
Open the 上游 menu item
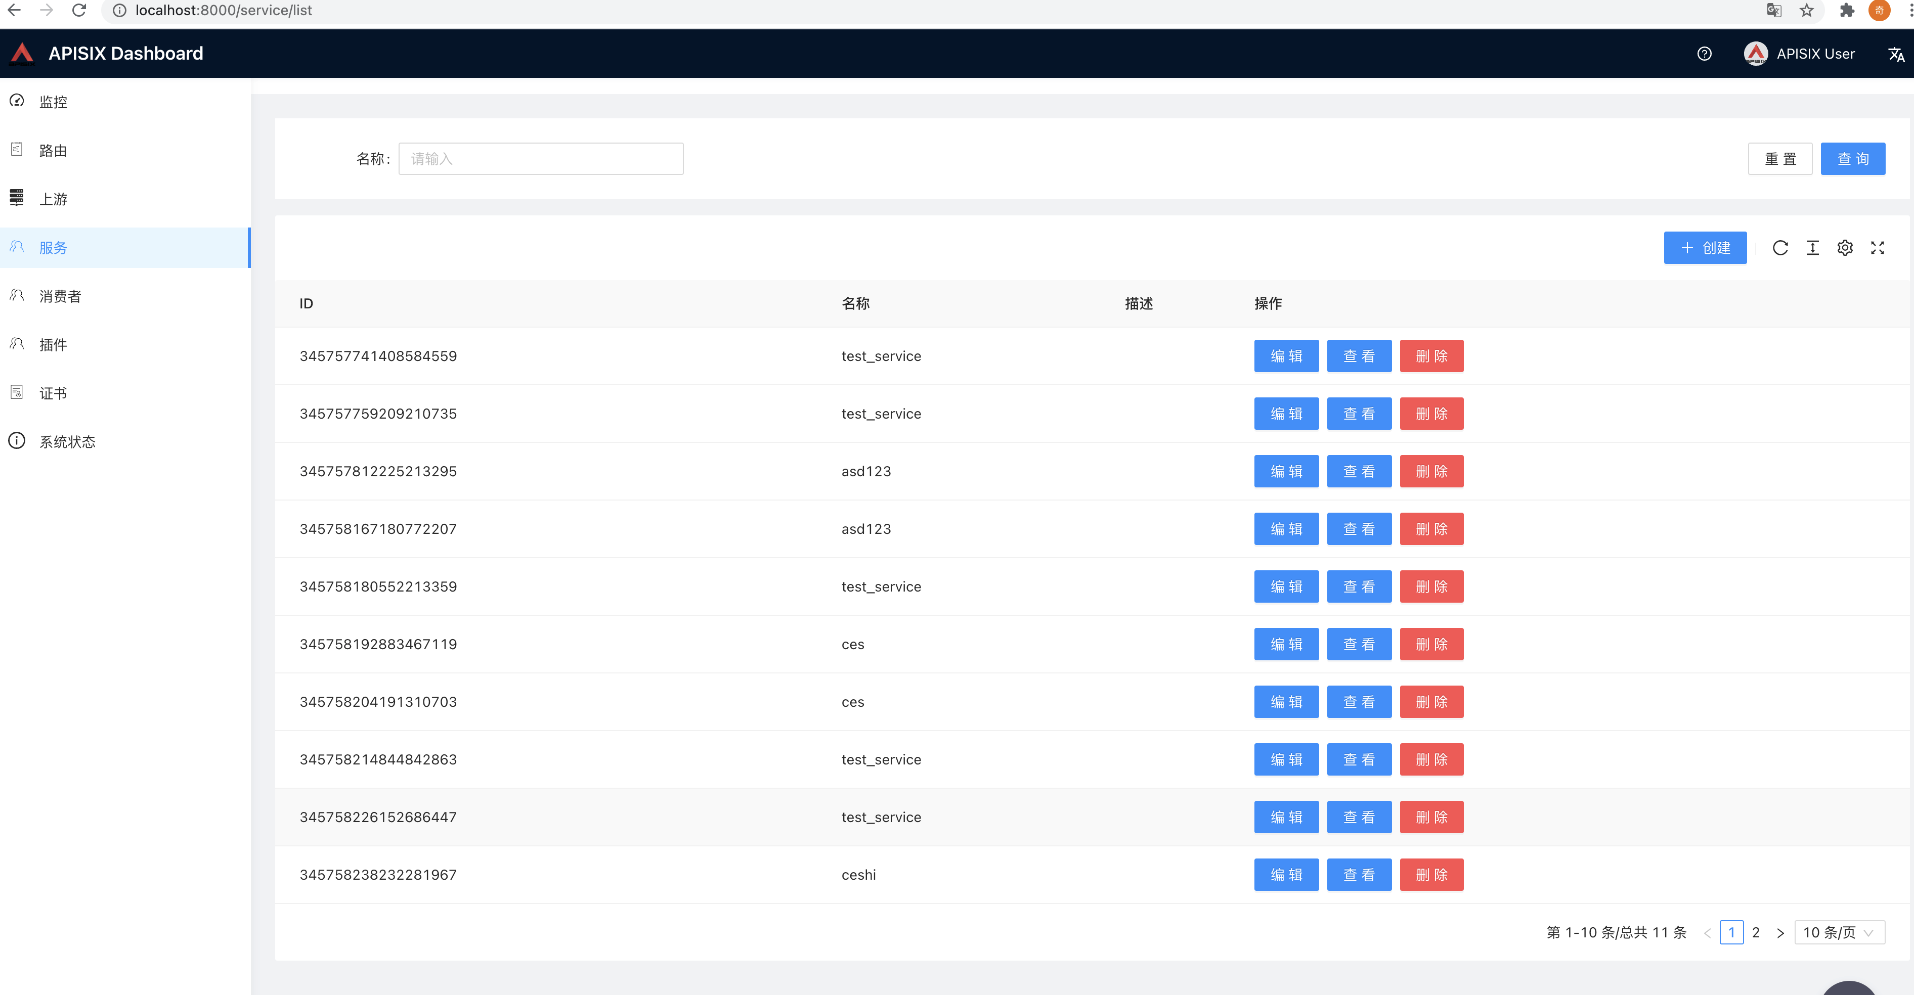pyautogui.click(x=54, y=199)
